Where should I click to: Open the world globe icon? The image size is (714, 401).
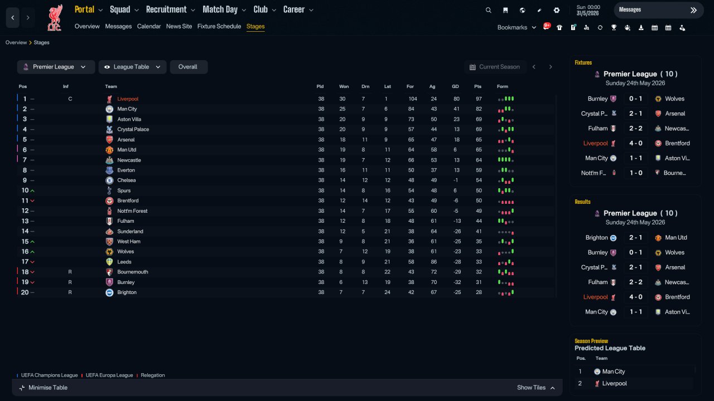522,10
